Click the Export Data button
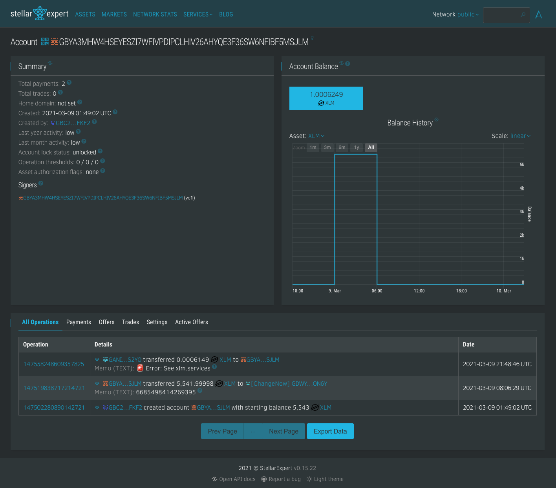The image size is (556, 488). [330, 431]
